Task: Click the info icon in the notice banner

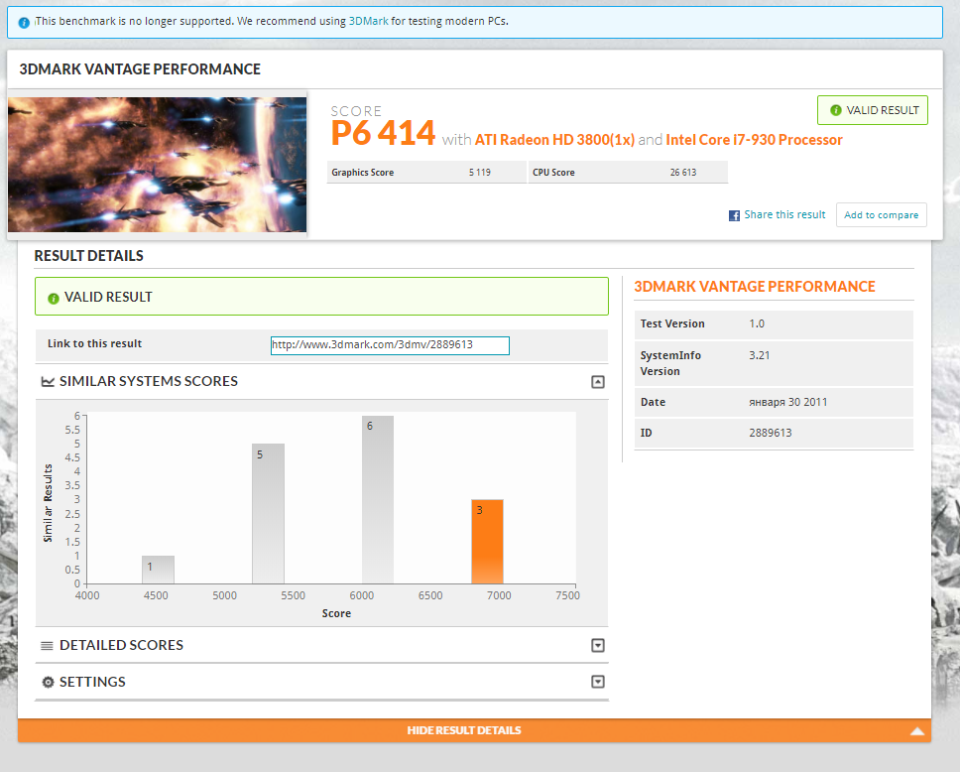Action: (x=24, y=23)
